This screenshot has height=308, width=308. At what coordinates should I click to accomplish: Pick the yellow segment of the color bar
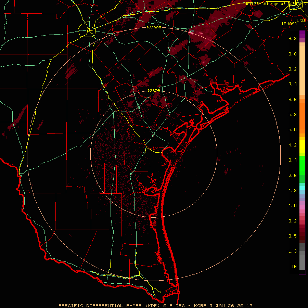tap(302, 146)
